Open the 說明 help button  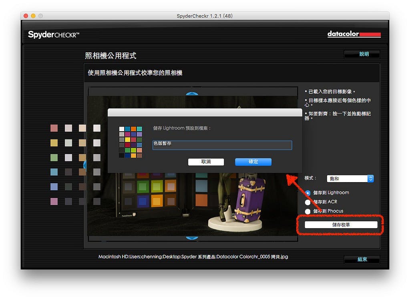(x=362, y=54)
